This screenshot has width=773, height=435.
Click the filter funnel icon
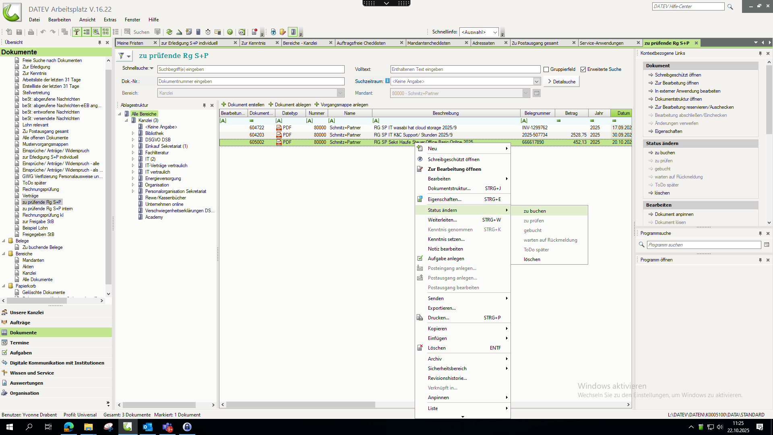pos(121,56)
